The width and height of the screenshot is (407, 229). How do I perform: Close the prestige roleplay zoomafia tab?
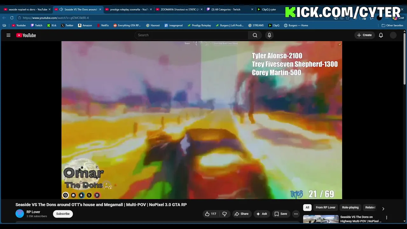(x=151, y=10)
